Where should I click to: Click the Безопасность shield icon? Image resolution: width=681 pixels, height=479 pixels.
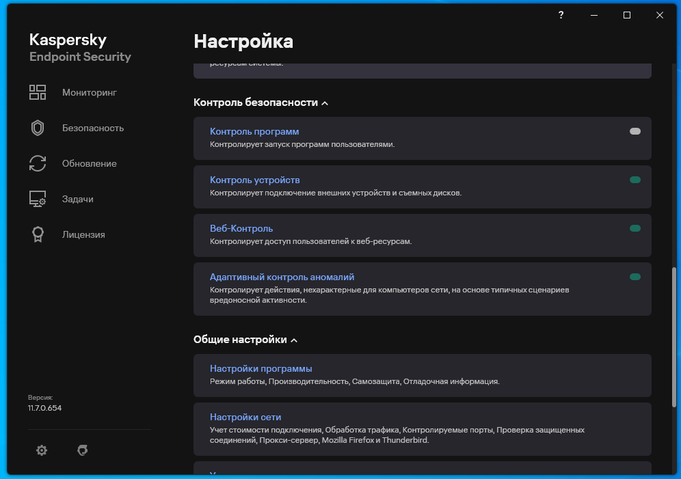click(38, 128)
